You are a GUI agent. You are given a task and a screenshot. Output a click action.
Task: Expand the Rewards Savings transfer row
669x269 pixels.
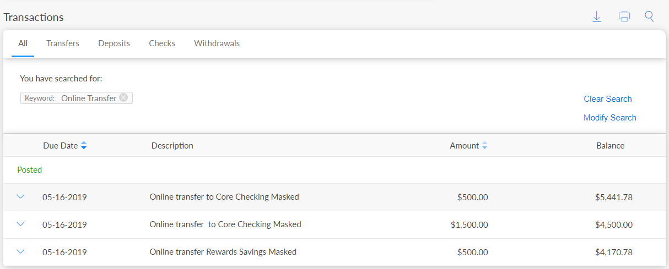pos(21,251)
